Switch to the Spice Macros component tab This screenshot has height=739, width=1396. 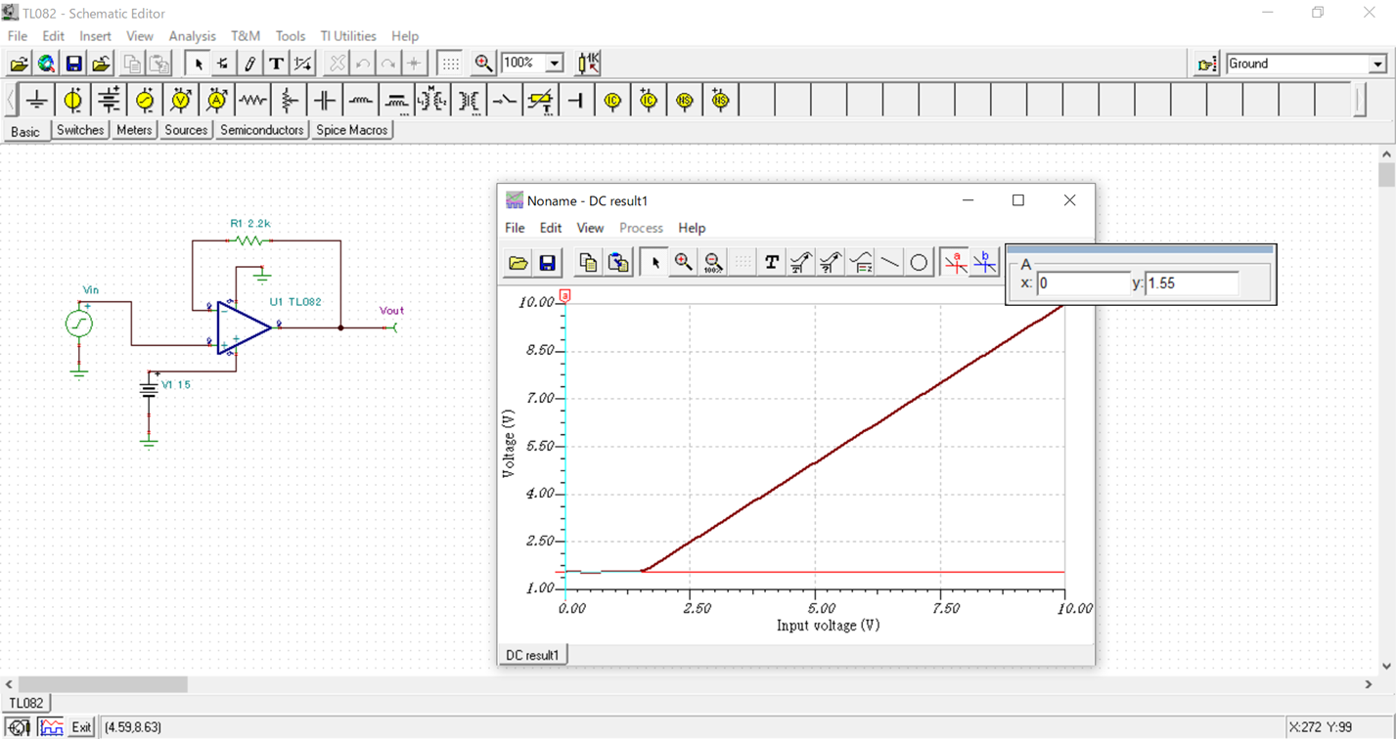(x=352, y=130)
